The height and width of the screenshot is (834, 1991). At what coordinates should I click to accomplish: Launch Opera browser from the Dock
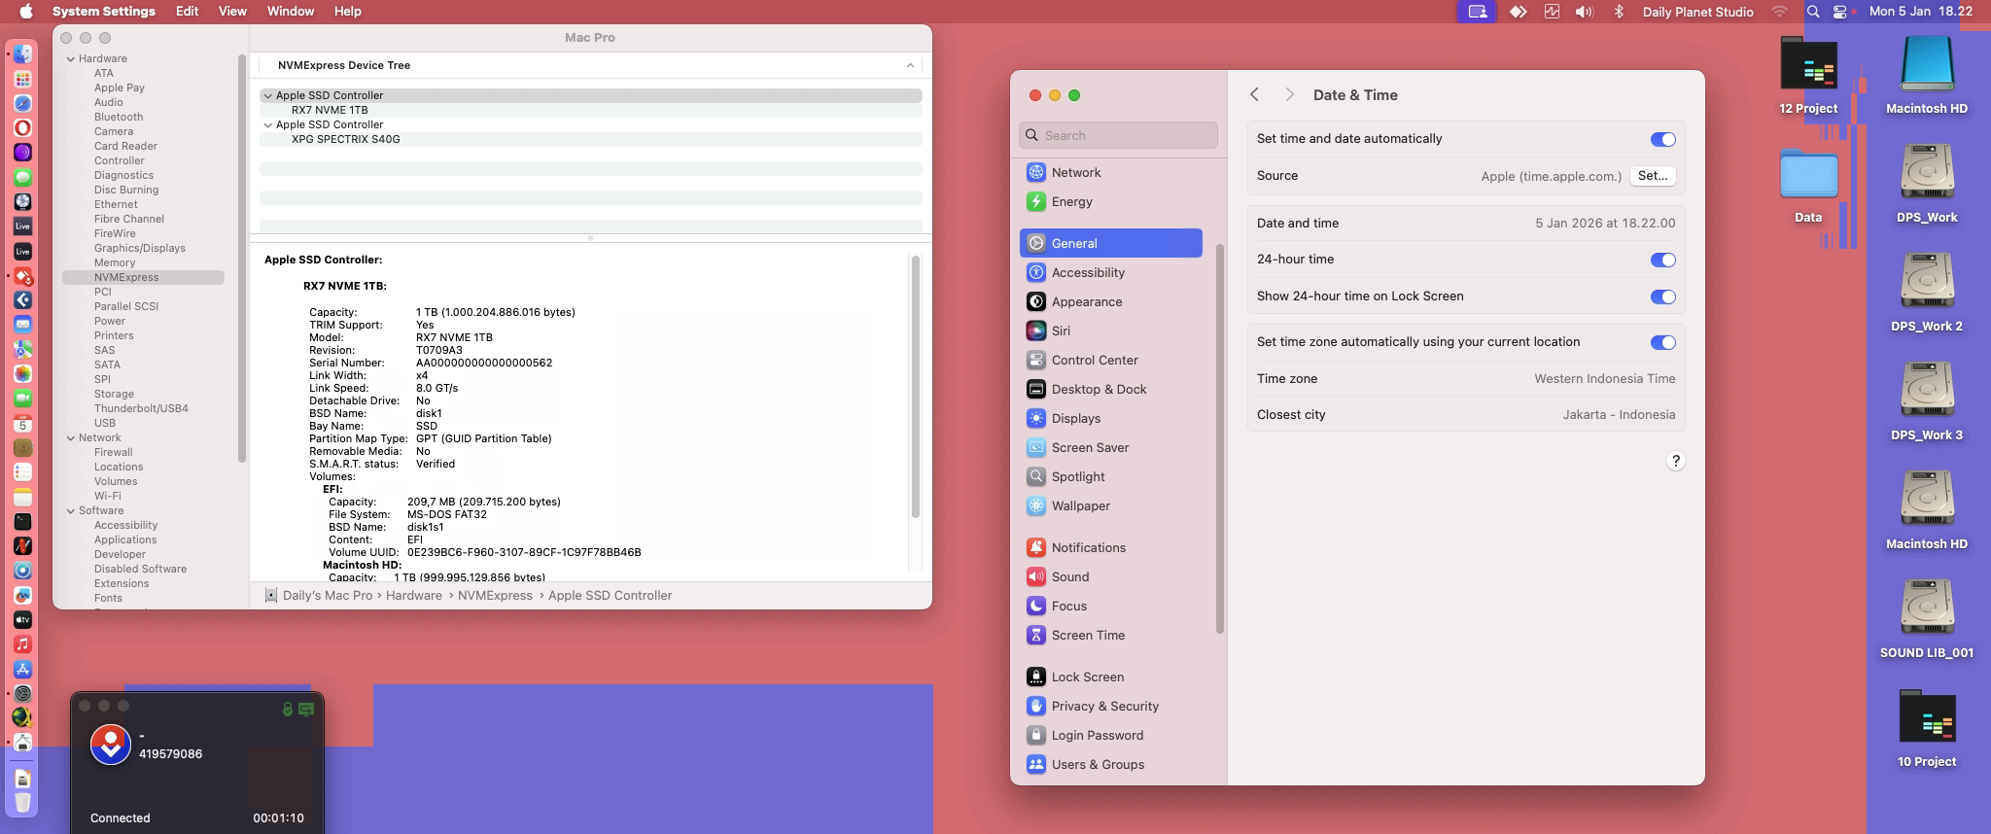[22, 127]
